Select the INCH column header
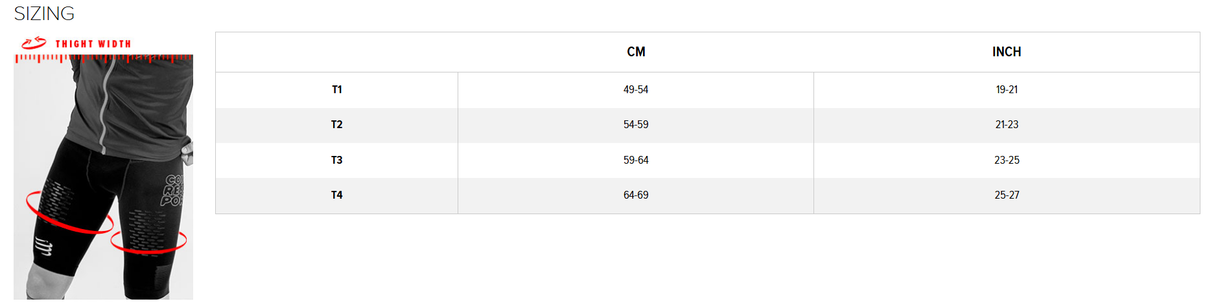Image resolution: width=1216 pixels, height=308 pixels. pos(1006,52)
